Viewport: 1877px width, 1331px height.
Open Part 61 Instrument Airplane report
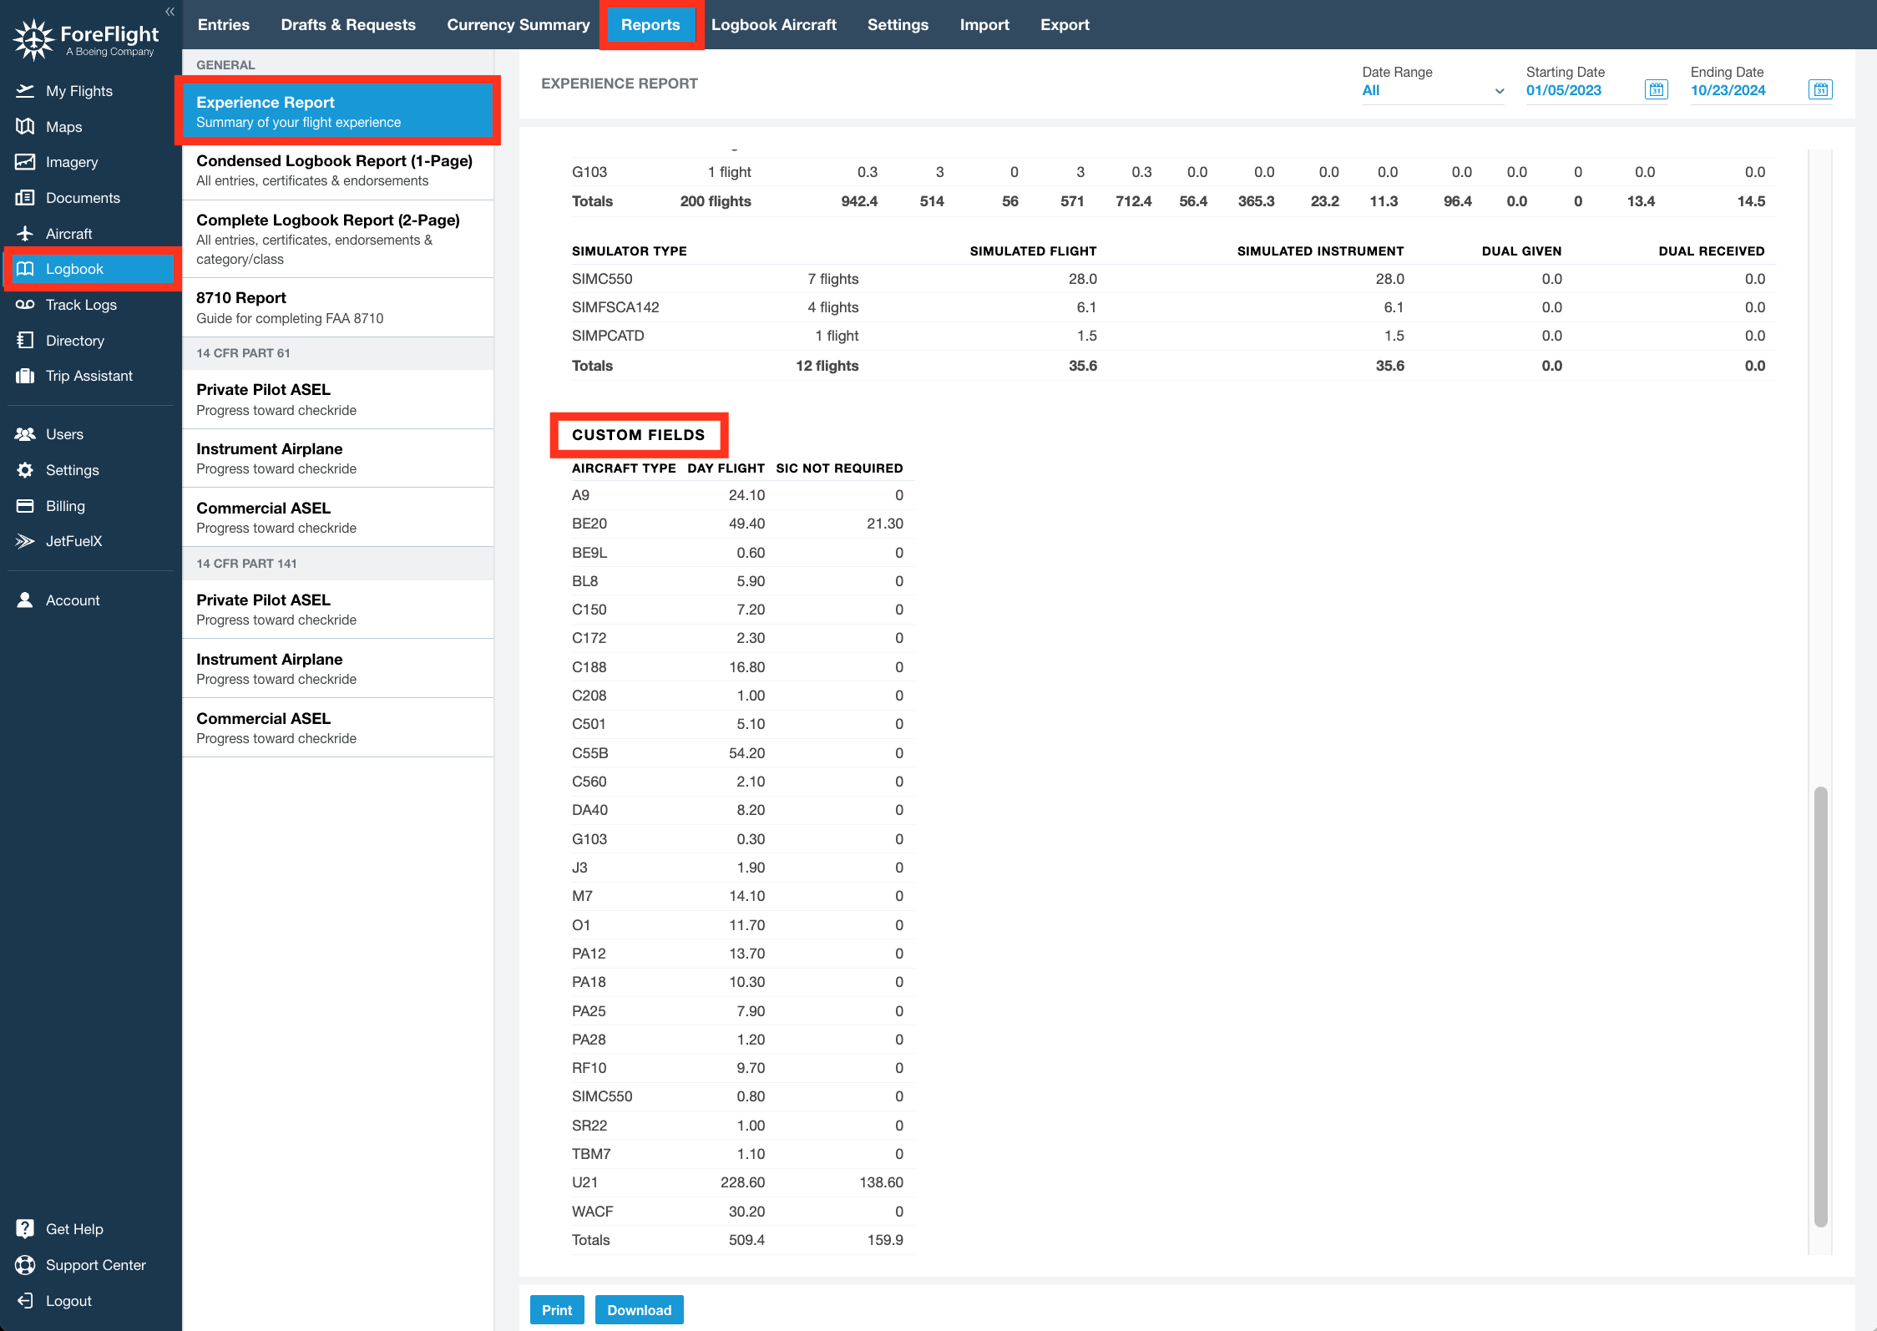tap(337, 458)
